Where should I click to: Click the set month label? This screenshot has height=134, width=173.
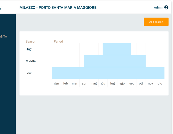pos(132,83)
